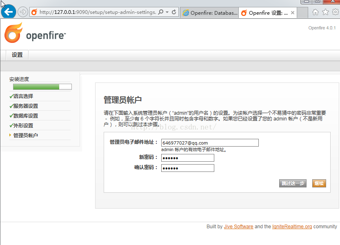Close the Openfire 设置 tab
The width and height of the screenshot is (340, 245).
(293, 13)
